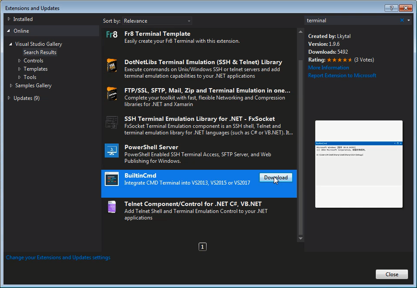Click the DotNetLibs Terminal Emulation library icon
417x288 pixels.
coord(112,65)
